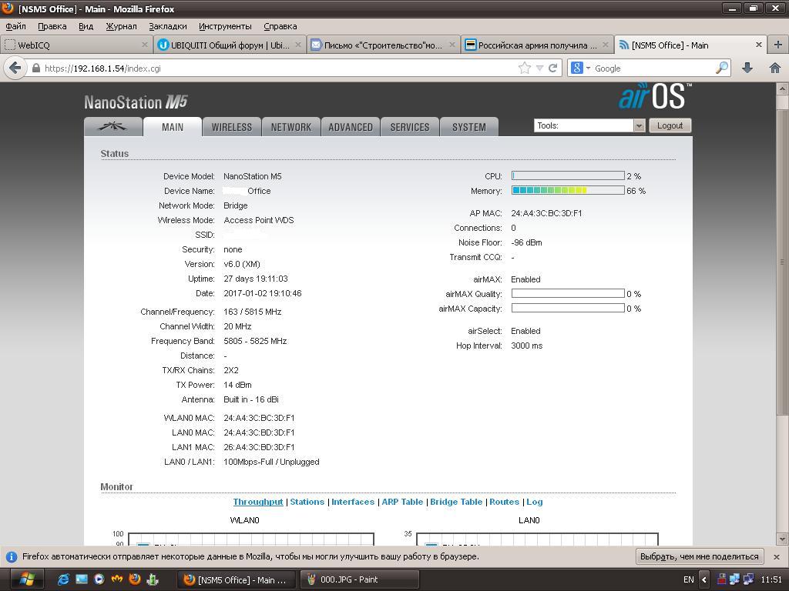Close the WebICQ tab

pos(144,45)
